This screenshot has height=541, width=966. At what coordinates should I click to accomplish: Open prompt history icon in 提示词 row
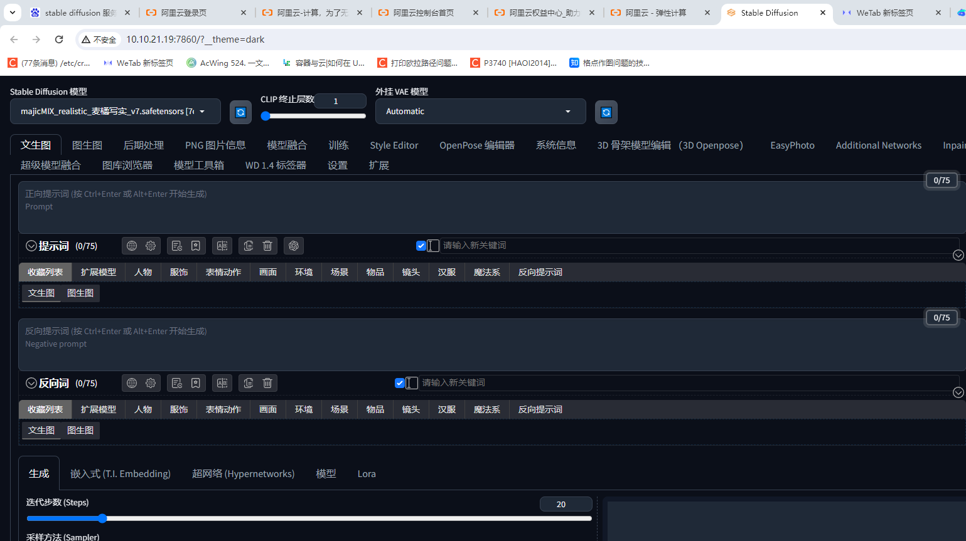(x=177, y=246)
